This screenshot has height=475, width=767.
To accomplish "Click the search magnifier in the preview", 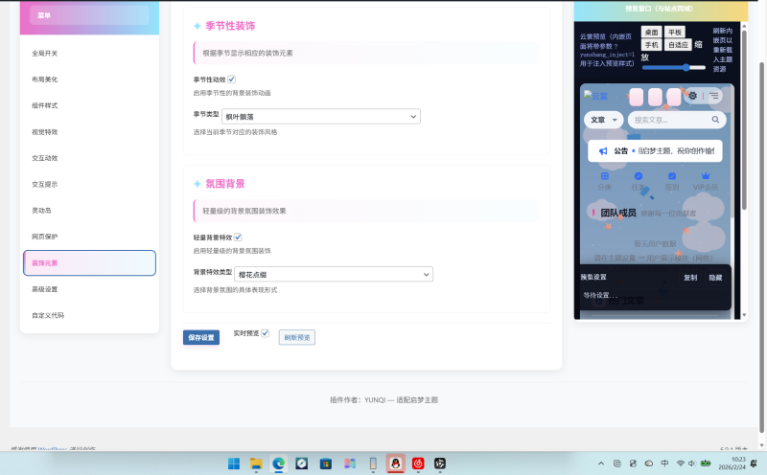I will tap(715, 120).
